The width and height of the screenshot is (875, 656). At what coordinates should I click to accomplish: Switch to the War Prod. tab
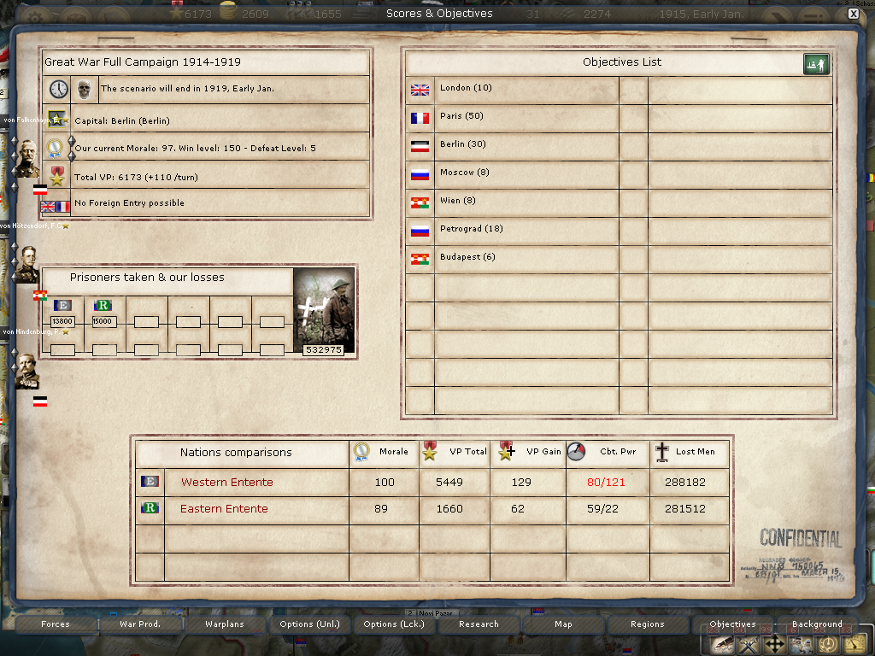tap(140, 624)
